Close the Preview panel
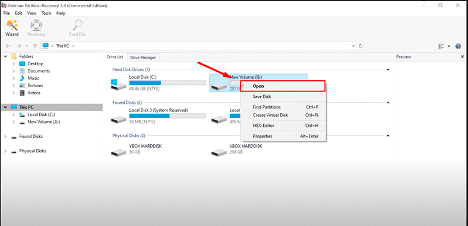Screen dimensions: 468x226 pos(462,57)
